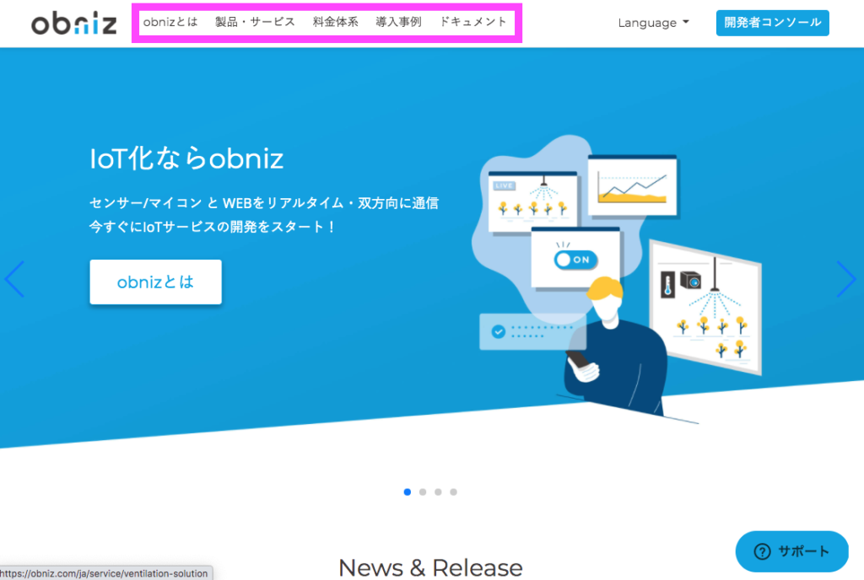864x580 pixels.
Task: Click the obniz logo
Action: tap(74, 23)
